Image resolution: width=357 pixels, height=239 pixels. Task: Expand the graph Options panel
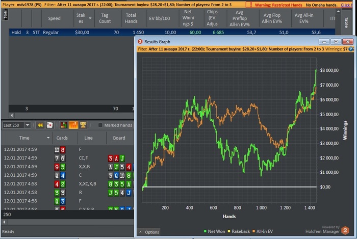(x=149, y=232)
